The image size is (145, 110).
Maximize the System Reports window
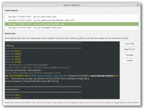point(133,5)
